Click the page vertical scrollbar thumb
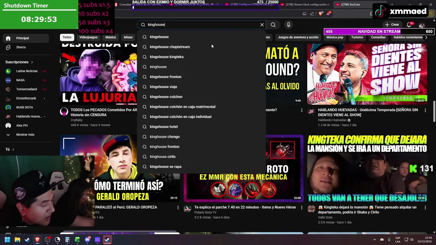Screen dimensions: 436x245 (x=434, y=112)
